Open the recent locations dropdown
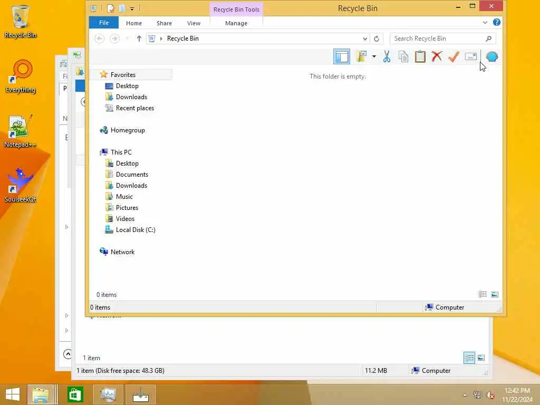 [127, 38]
